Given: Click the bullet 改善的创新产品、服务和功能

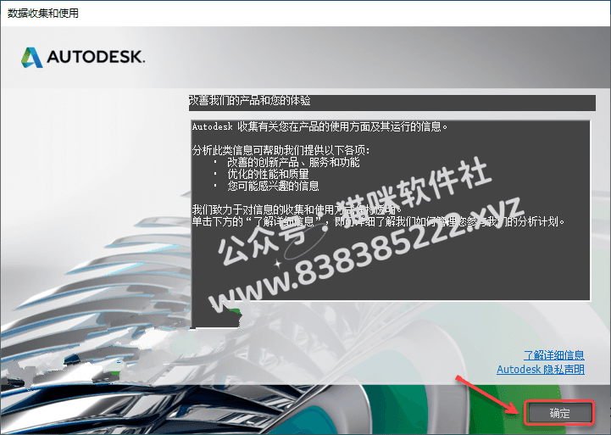Looking at the screenshot, I should click(x=293, y=162).
